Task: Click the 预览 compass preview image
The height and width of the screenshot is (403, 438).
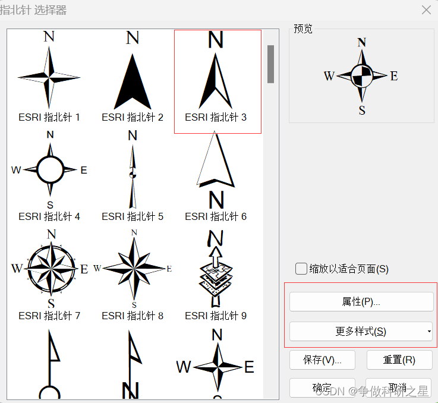Action: click(x=361, y=76)
